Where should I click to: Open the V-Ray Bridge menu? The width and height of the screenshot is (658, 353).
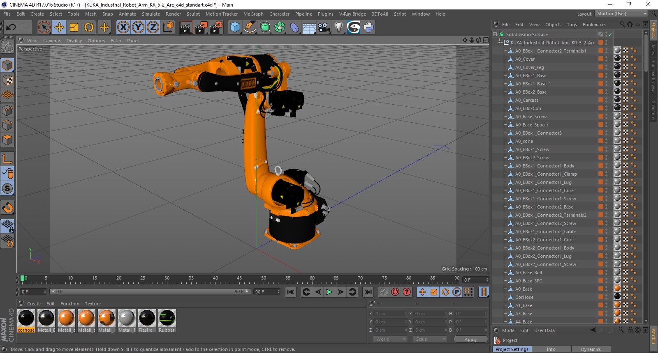coord(352,14)
